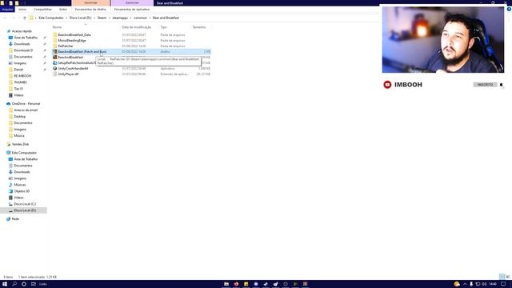Open the Objetos 3D folder
Image resolution: width=512 pixels, height=288 pixels.
click(22, 191)
